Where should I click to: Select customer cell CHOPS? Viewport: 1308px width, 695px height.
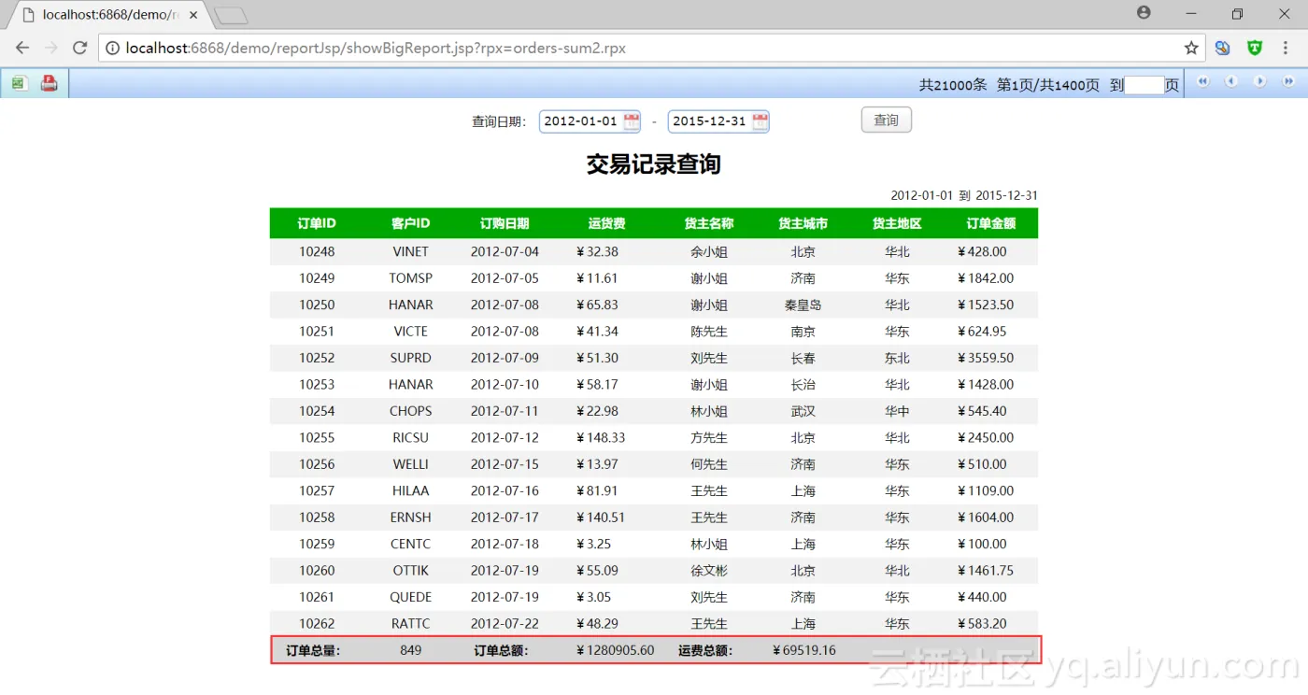[x=410, y=411]
